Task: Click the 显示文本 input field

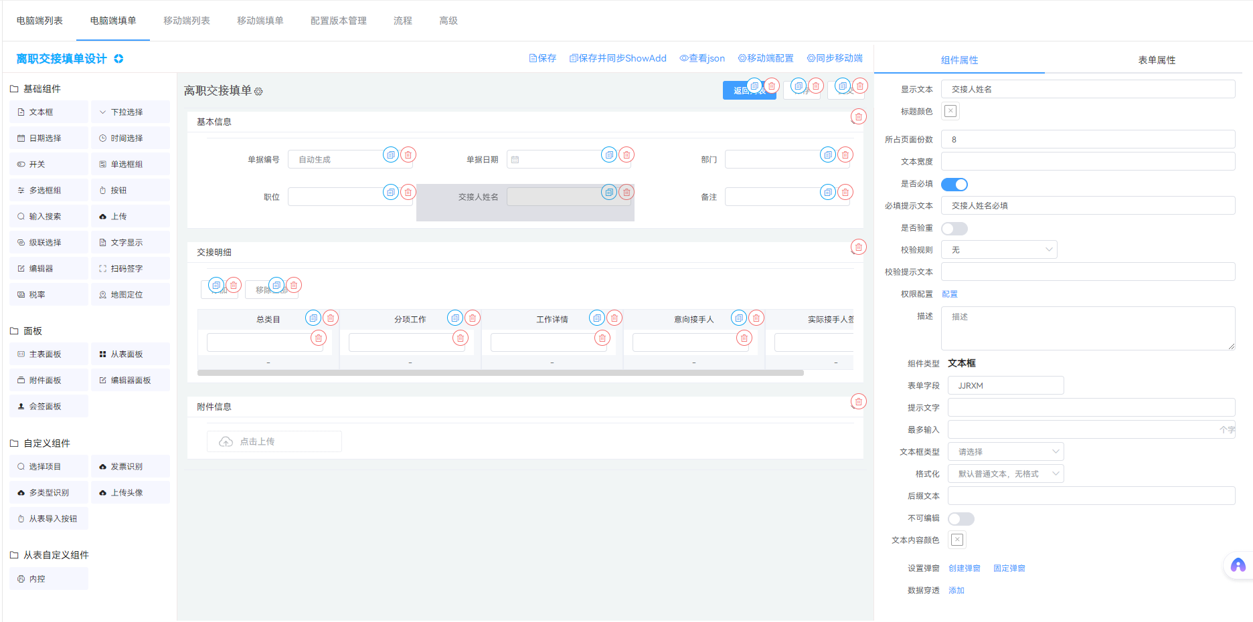Action: [x=1088, y=89]
